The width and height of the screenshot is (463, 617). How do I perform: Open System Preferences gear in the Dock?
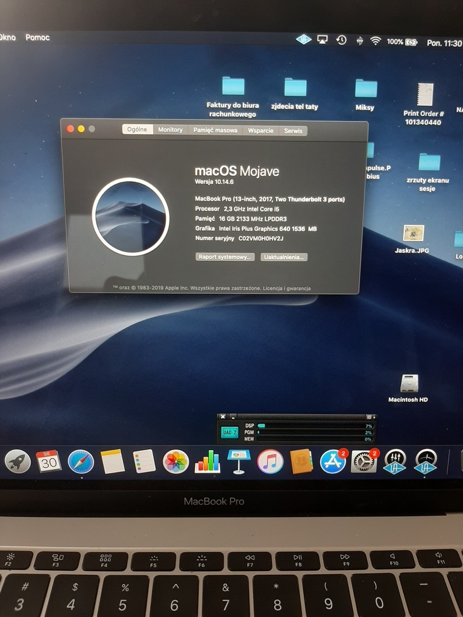coord(364,462)
